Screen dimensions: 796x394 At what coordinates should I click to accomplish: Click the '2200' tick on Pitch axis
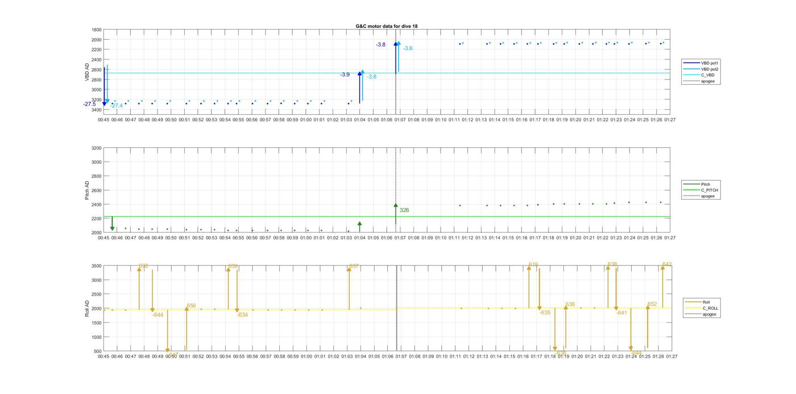coord(97,219)
